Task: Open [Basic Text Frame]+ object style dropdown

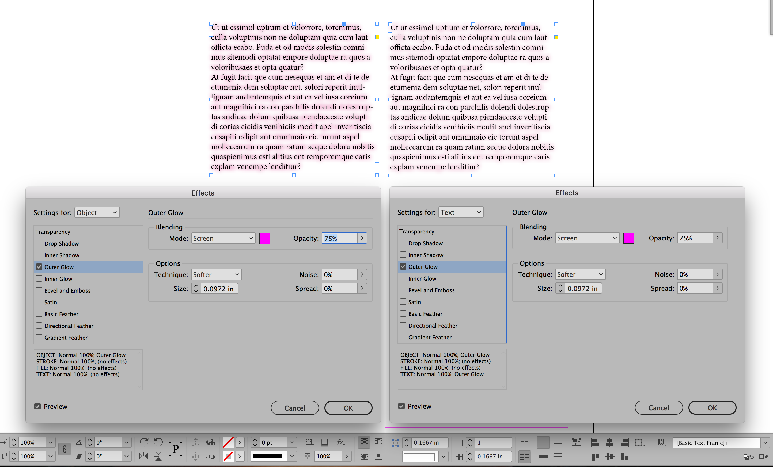Action: (x=764, y=443)
